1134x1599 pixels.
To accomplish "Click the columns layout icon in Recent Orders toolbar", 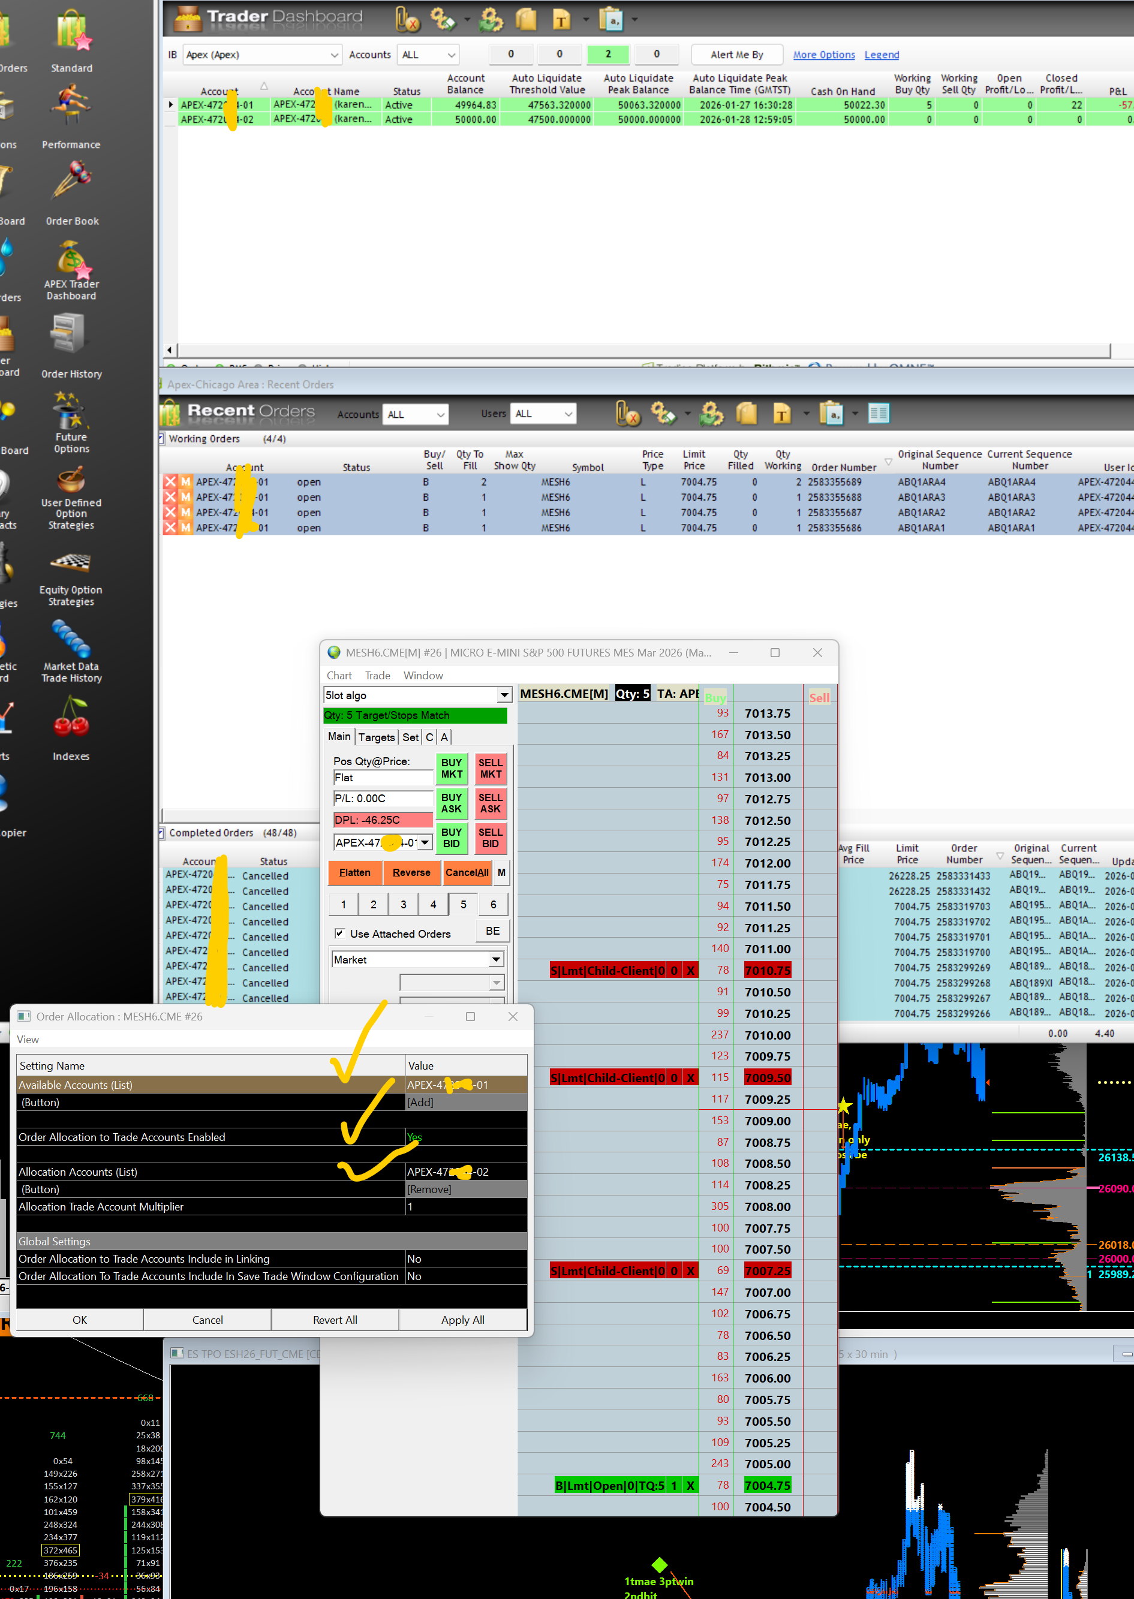I will tap(879, 413).
